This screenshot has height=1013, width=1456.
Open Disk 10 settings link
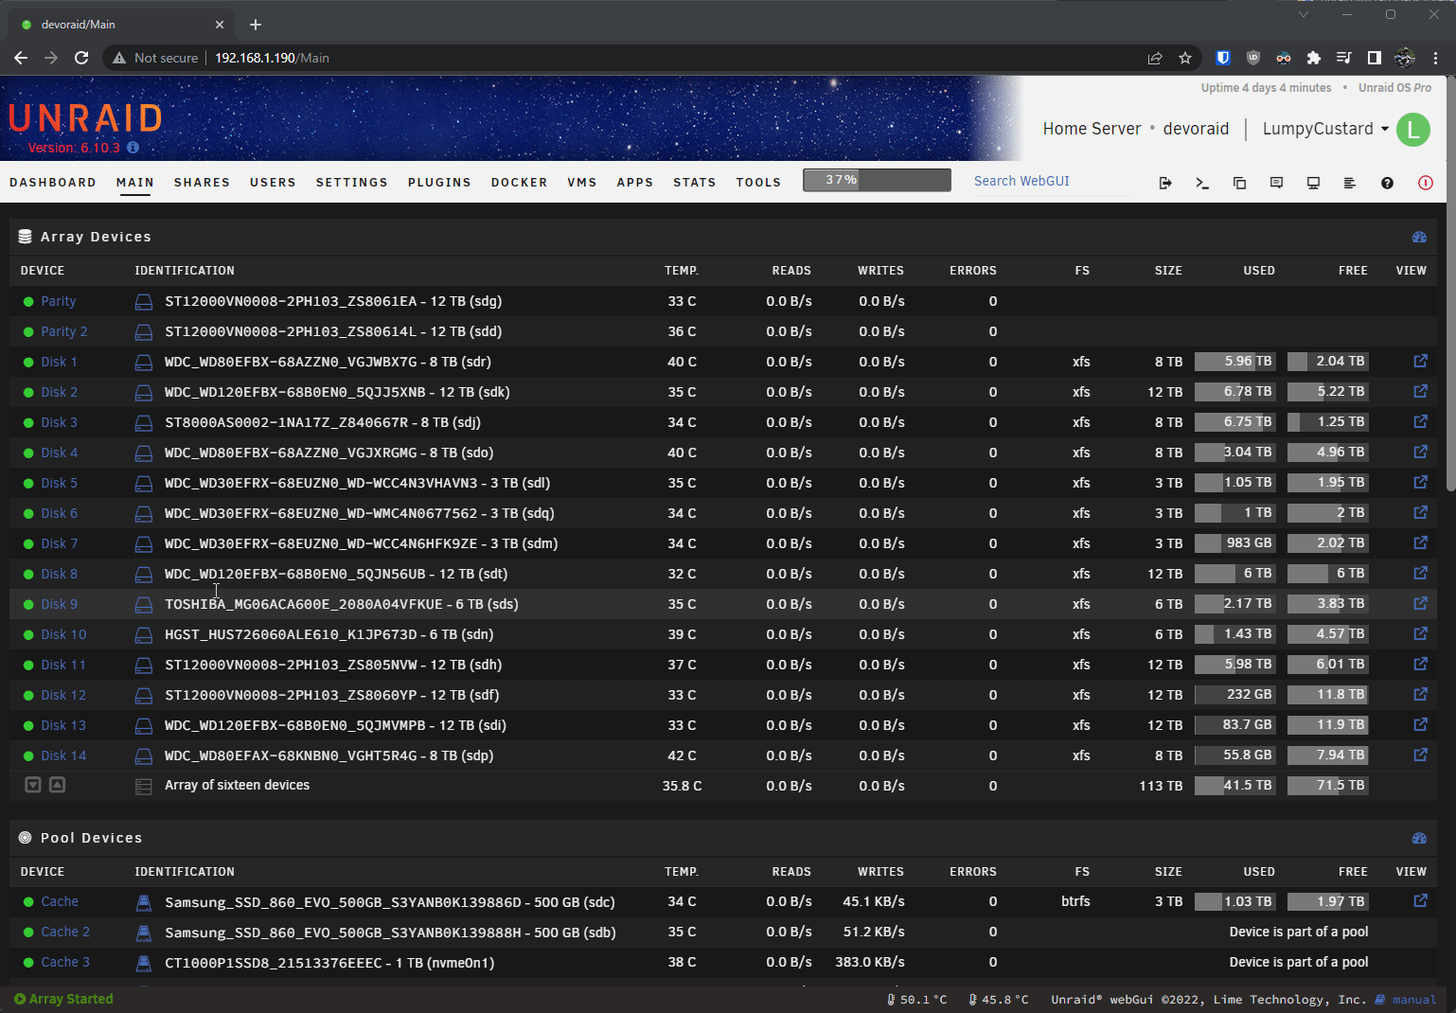tap(63, 634)
